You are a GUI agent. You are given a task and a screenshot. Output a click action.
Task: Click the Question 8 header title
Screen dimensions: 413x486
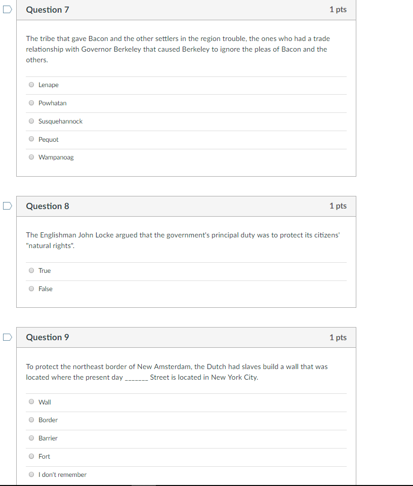point(48,206)
